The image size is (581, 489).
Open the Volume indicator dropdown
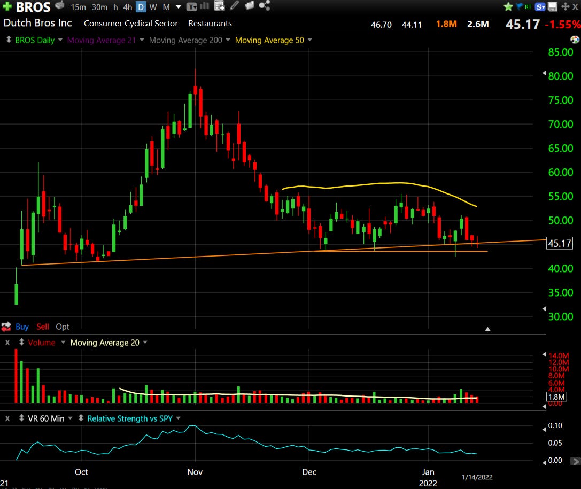tap(63, 342)
